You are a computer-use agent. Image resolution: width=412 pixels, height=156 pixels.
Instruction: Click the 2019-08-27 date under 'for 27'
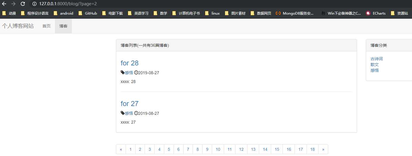[149, 113]
